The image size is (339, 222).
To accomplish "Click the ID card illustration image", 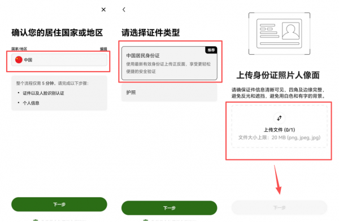I will (279, 33).
